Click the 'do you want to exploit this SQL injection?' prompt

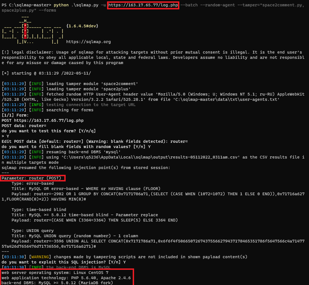point(64,262)
